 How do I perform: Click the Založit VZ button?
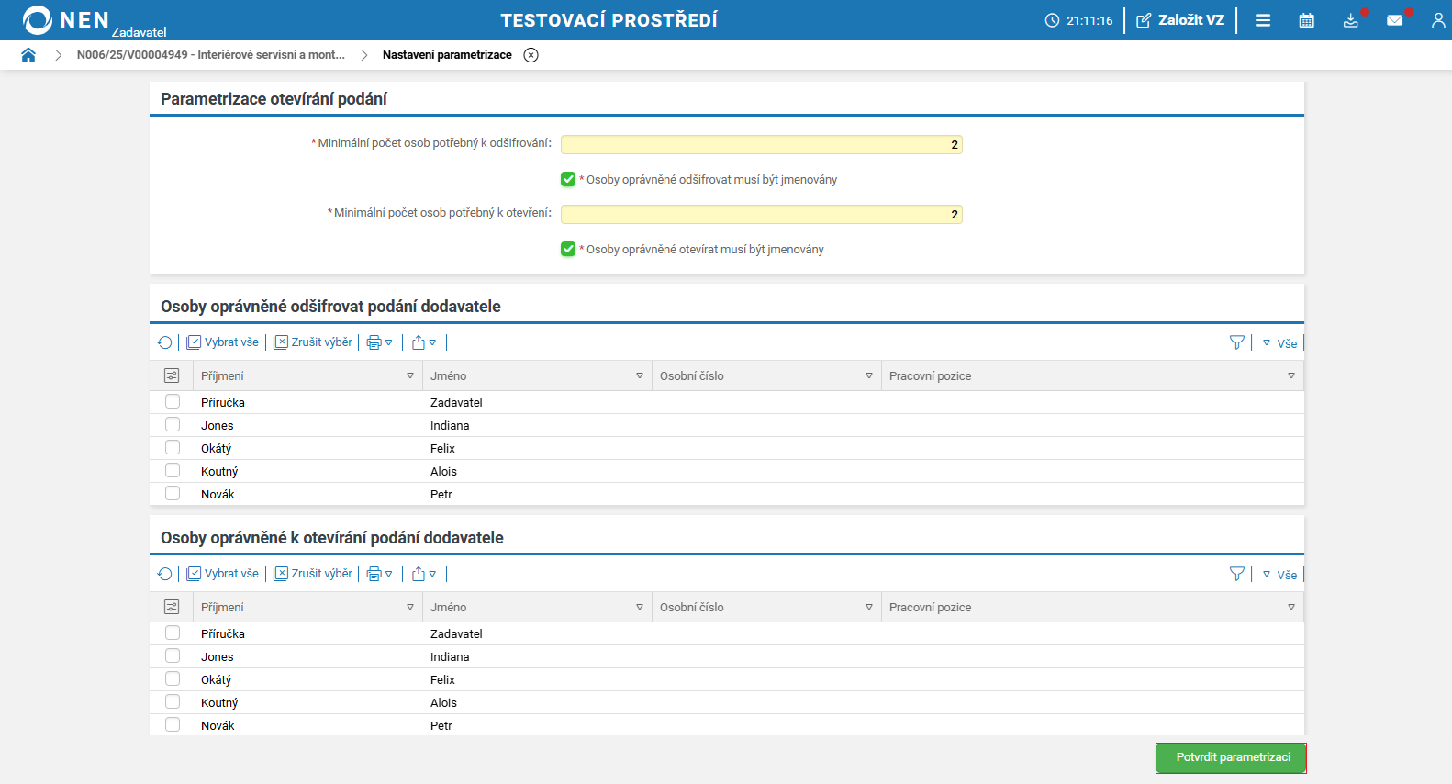[x=1180, y=20]
